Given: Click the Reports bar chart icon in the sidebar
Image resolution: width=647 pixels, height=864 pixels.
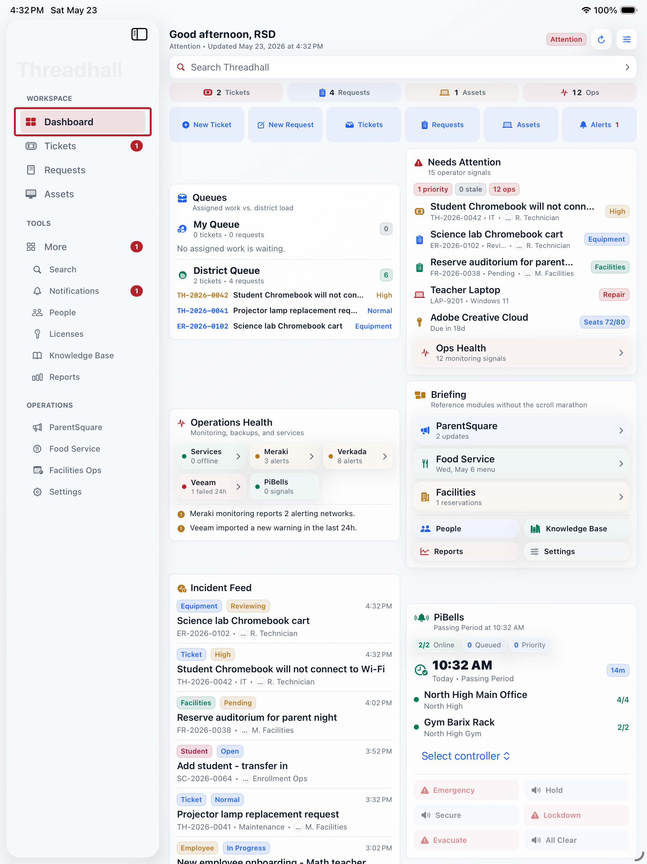Looking at the screenshot, I should pyautogui.click(x=37, y=377).
